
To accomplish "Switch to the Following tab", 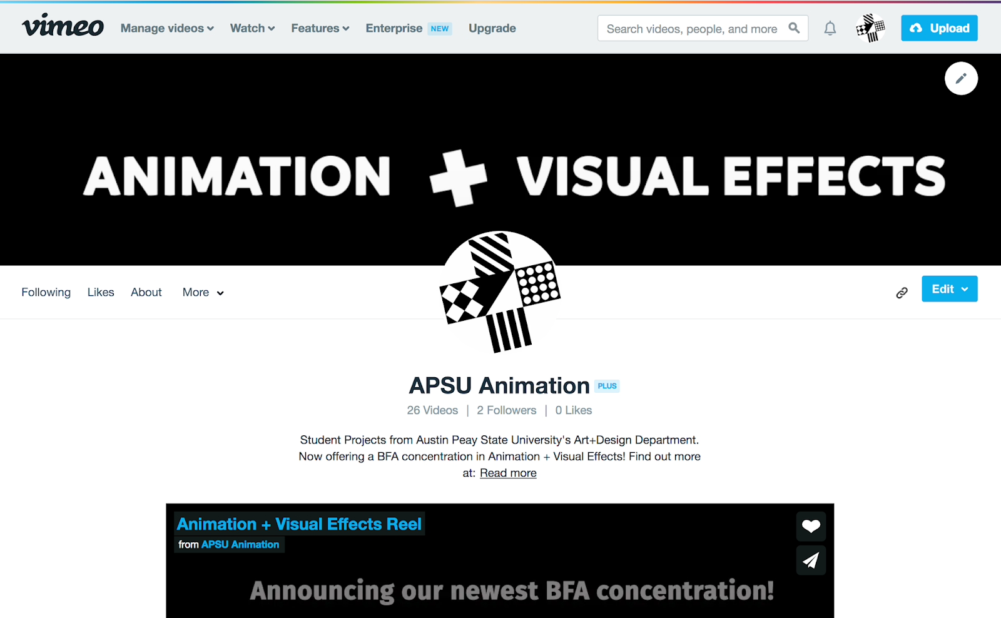I will click(x=46, y=292).
